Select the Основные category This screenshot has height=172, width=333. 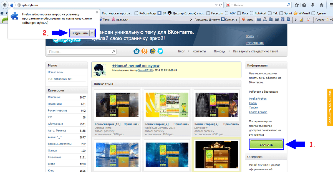54,97
